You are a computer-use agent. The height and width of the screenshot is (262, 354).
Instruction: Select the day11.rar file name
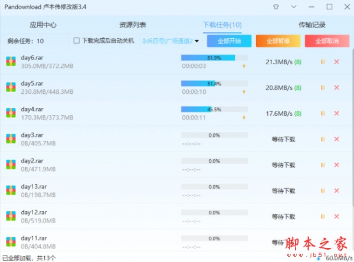[x=34, y=238]
